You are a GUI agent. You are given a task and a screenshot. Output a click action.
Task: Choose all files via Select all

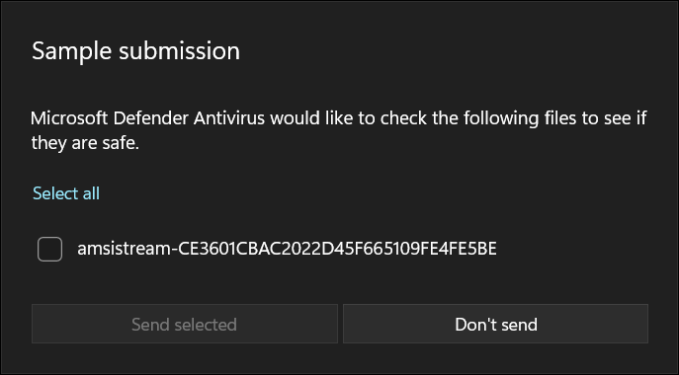pos(66,193)
